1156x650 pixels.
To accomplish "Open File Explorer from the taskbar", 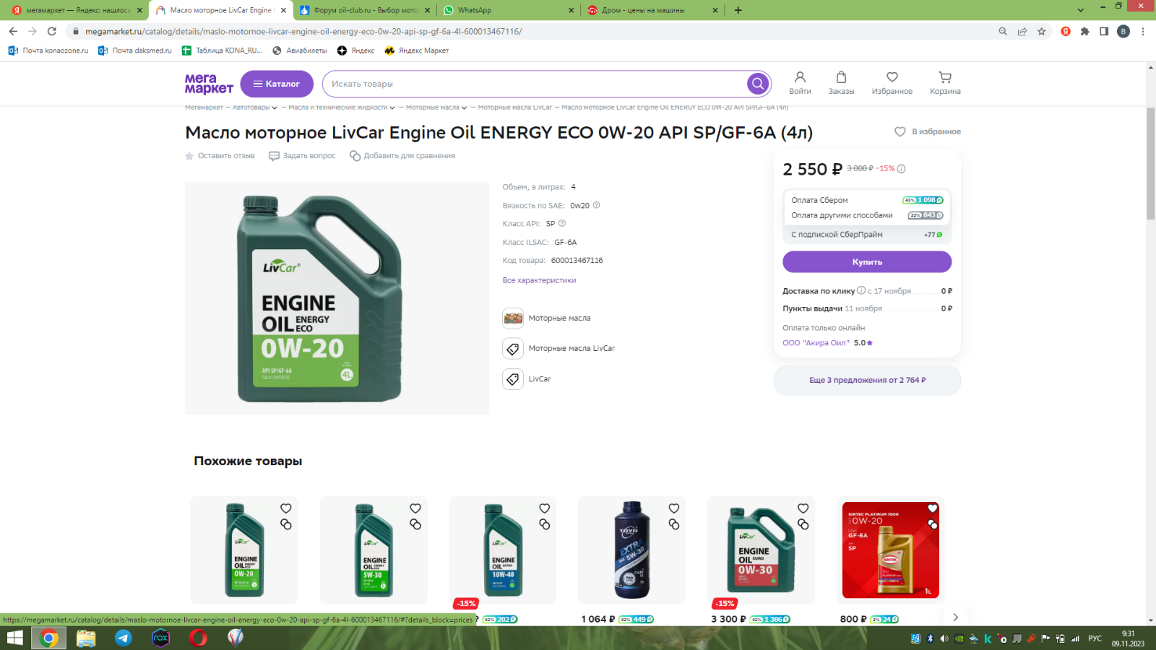I will click(86, 638).
